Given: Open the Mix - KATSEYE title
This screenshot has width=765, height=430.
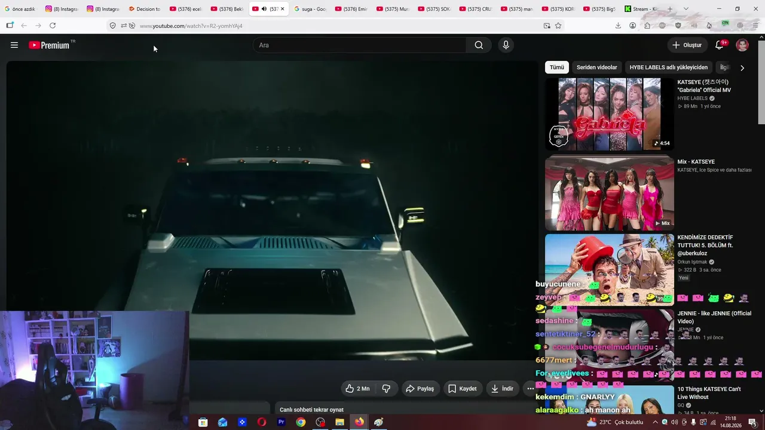Looking at the screenshot, I should click(x=696, y=162).
